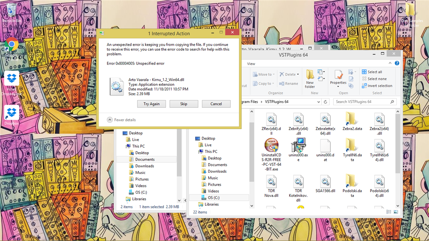Viewport: 429px width, 241px height.
Task: Select This PC in VSTPlugins 64 tree
Action: [x=208, y=151]
